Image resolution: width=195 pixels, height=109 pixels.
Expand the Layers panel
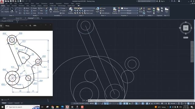point(81,15)
